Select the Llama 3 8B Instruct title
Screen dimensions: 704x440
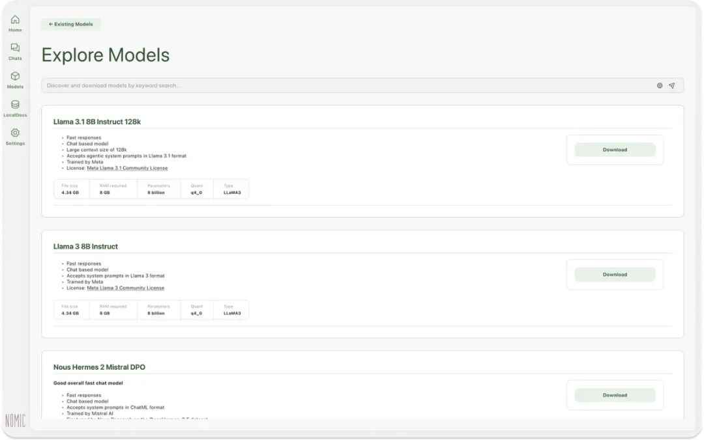[x=85, y=247]
